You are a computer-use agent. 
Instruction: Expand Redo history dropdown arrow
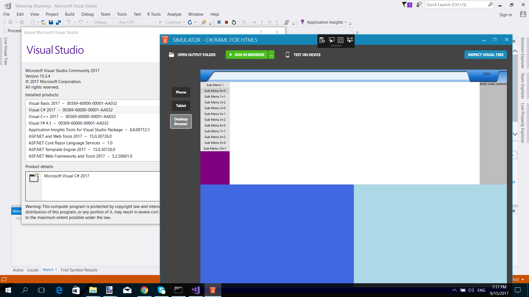[x=87, y=22]
